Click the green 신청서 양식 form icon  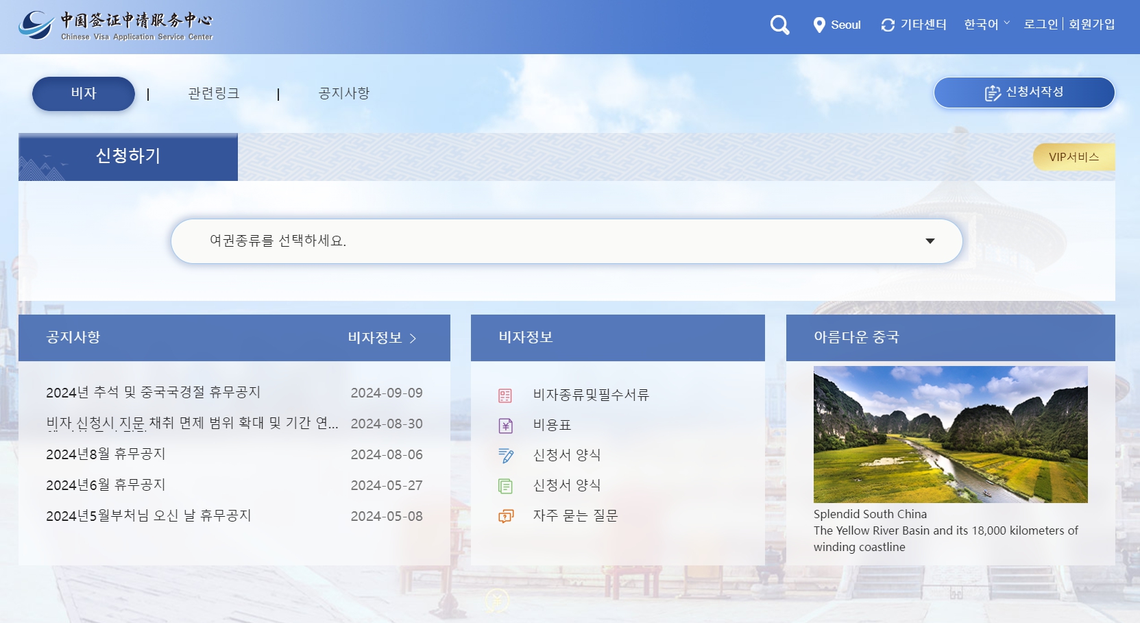coord(505,485)
